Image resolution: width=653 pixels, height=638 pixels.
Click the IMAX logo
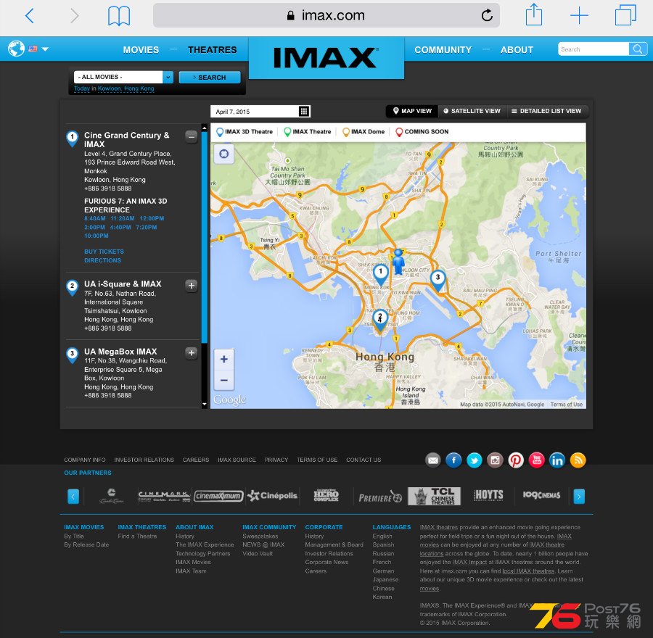(326, 57)
